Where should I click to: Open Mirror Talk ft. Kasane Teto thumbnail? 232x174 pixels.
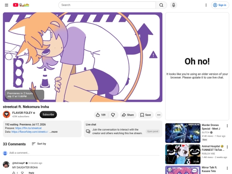click(183, 170)
